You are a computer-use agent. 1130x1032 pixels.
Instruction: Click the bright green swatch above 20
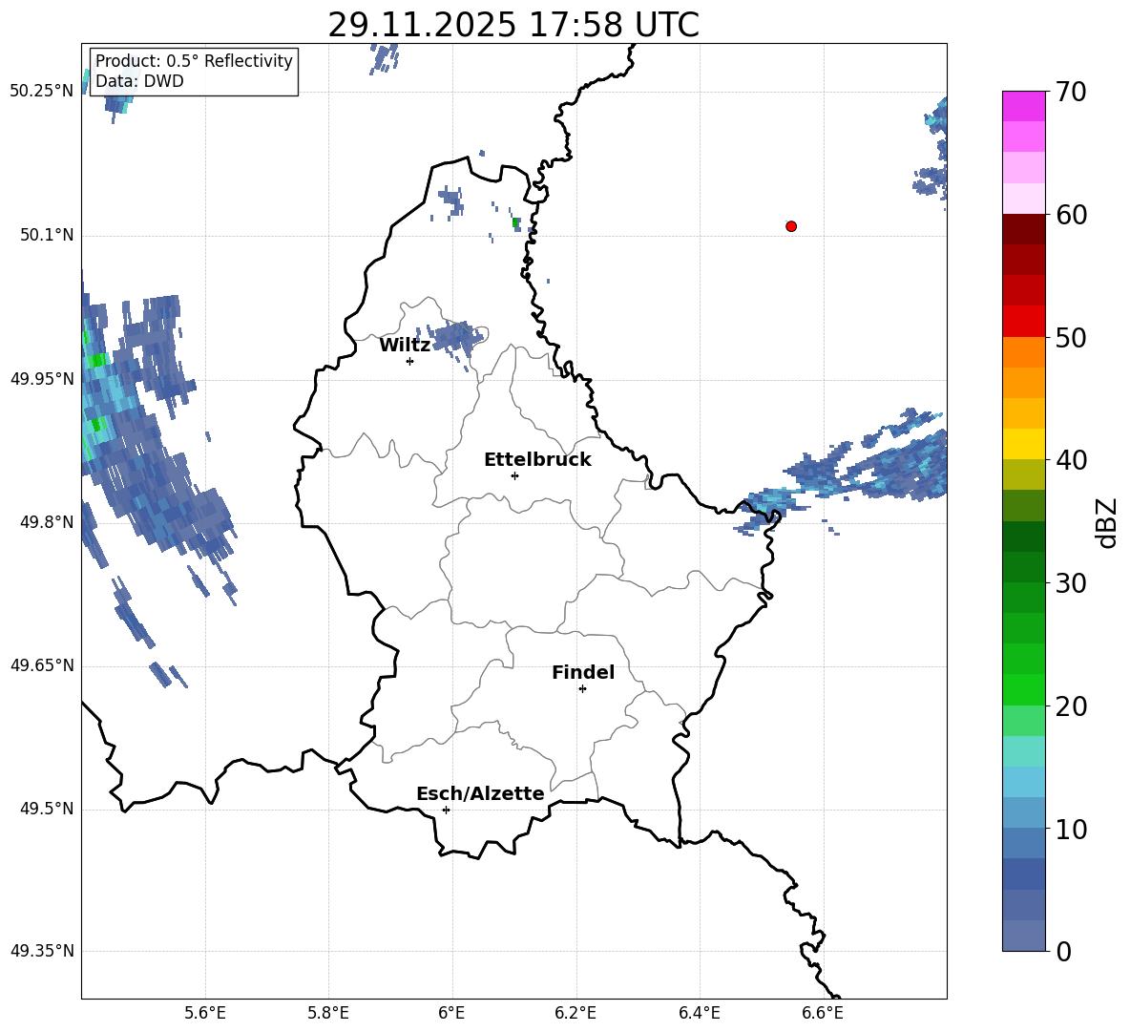point(1023,689)
